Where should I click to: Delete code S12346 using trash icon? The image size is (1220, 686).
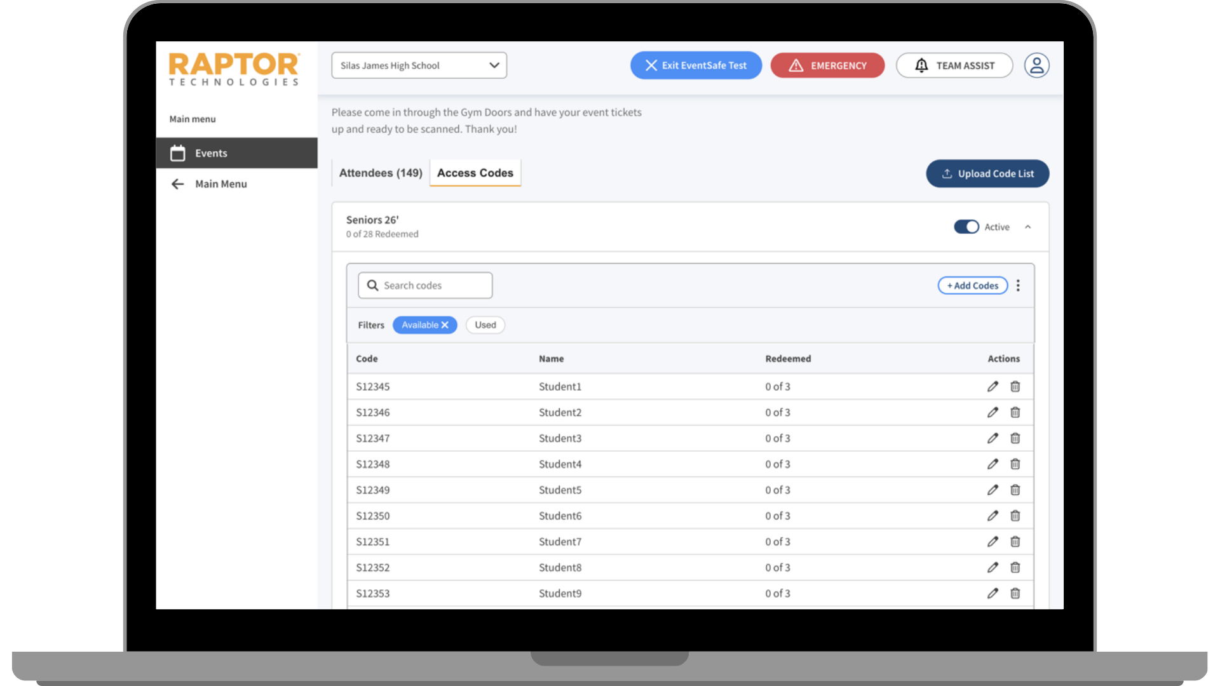coord(1015,412)
